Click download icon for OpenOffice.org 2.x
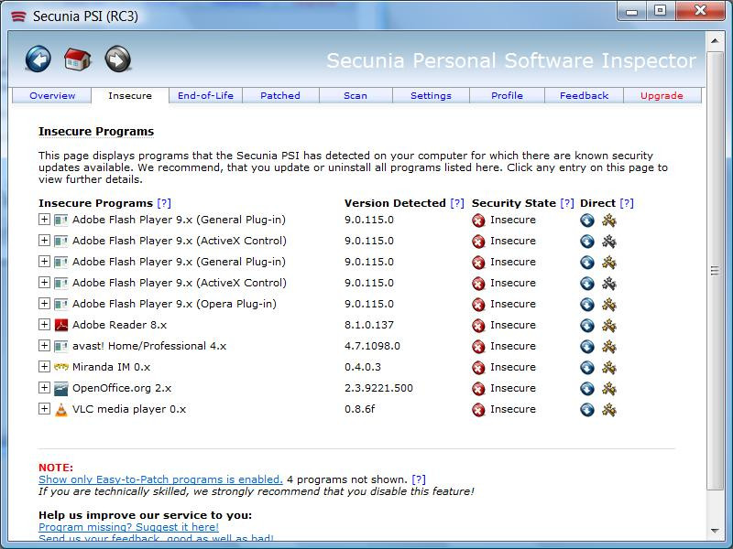This screenshot has height=549, width=733. pyautogui.click(x=587, y=388)
